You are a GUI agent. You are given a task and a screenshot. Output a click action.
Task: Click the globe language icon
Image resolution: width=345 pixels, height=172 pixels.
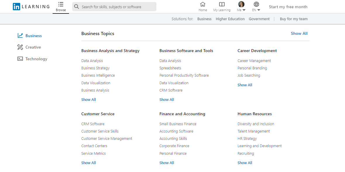(256, 4)
